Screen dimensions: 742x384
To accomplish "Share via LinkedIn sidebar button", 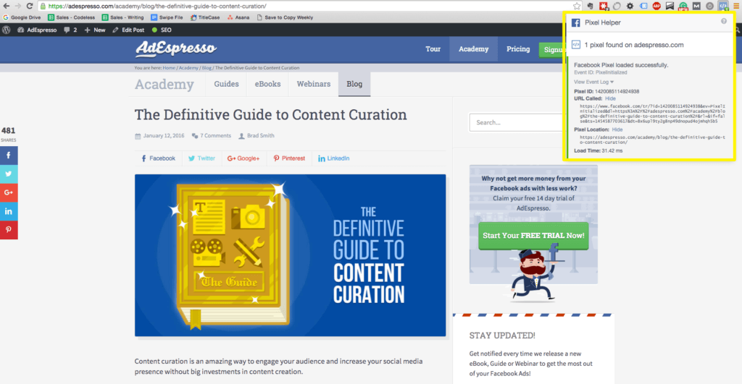I will (9, 211).
